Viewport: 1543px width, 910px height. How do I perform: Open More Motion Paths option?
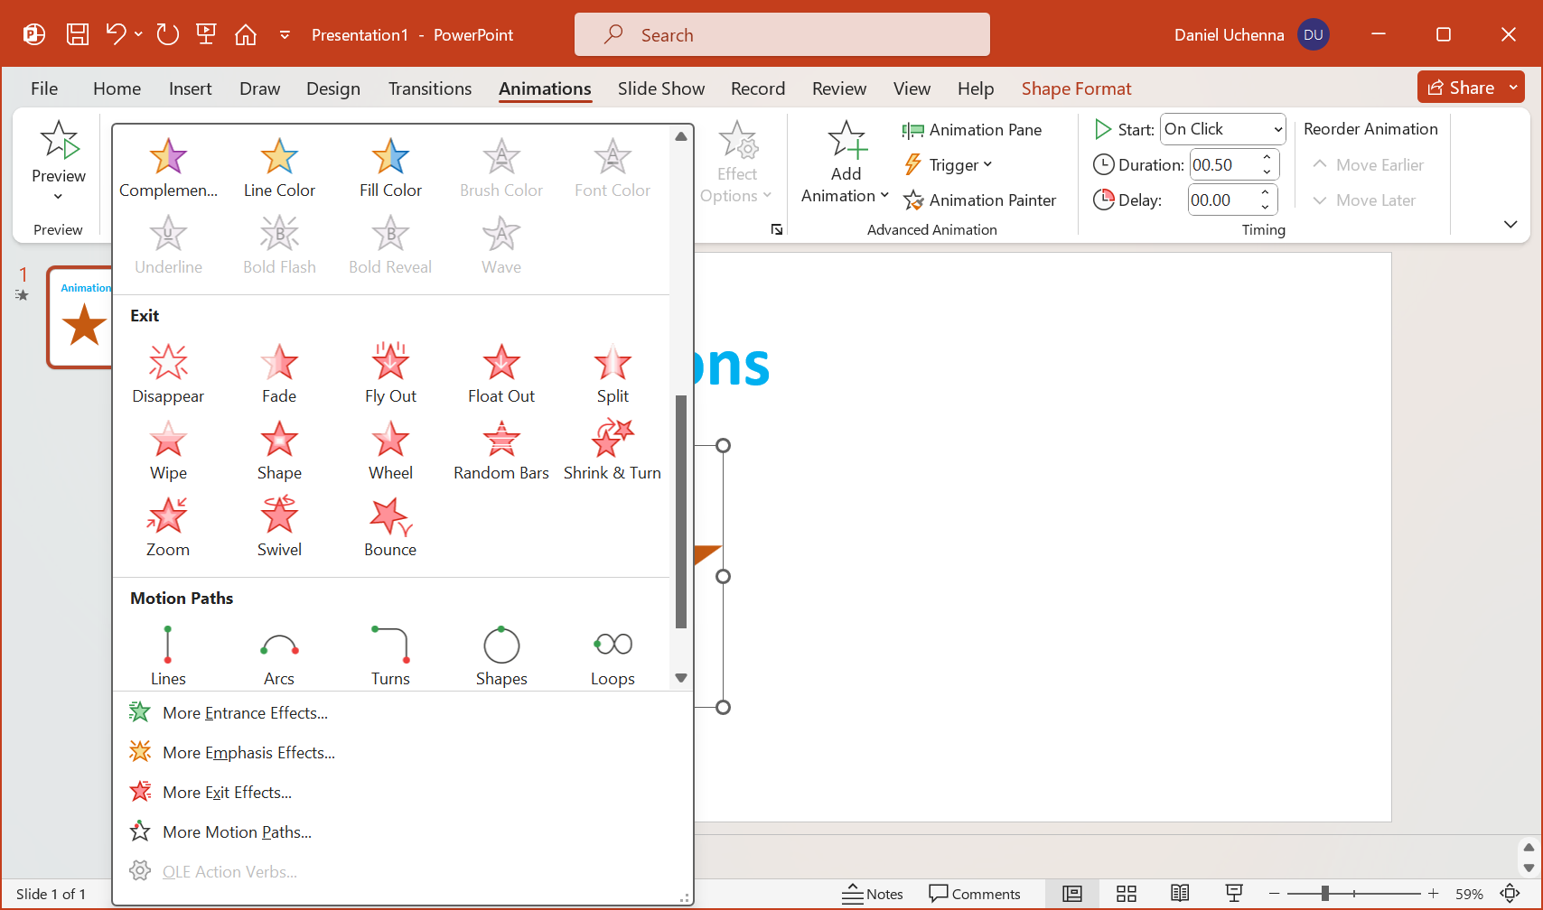coord(237,832)
